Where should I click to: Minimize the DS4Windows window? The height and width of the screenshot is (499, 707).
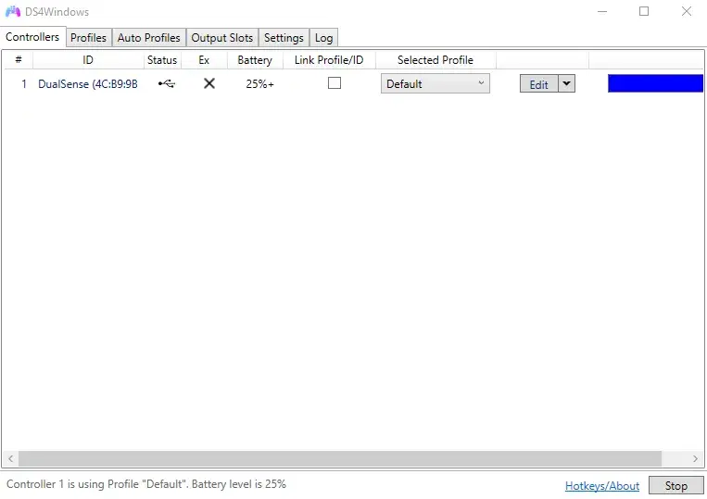(x=602, y=11)
